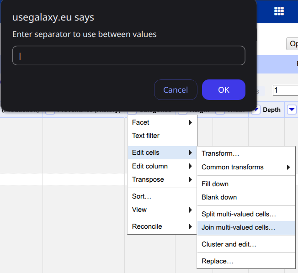Open the Galaxy grid apps icon
Screen dimensions: 298x273
click(279, 11)
